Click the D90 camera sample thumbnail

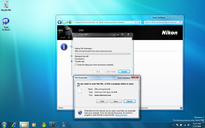[65, 33]
